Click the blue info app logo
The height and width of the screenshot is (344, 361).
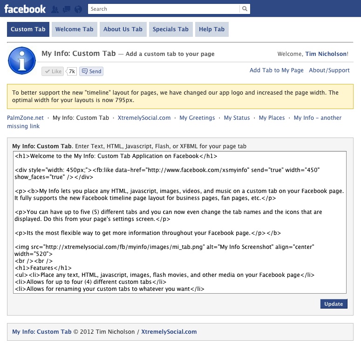pyautogui.click(x=22, y=61)
